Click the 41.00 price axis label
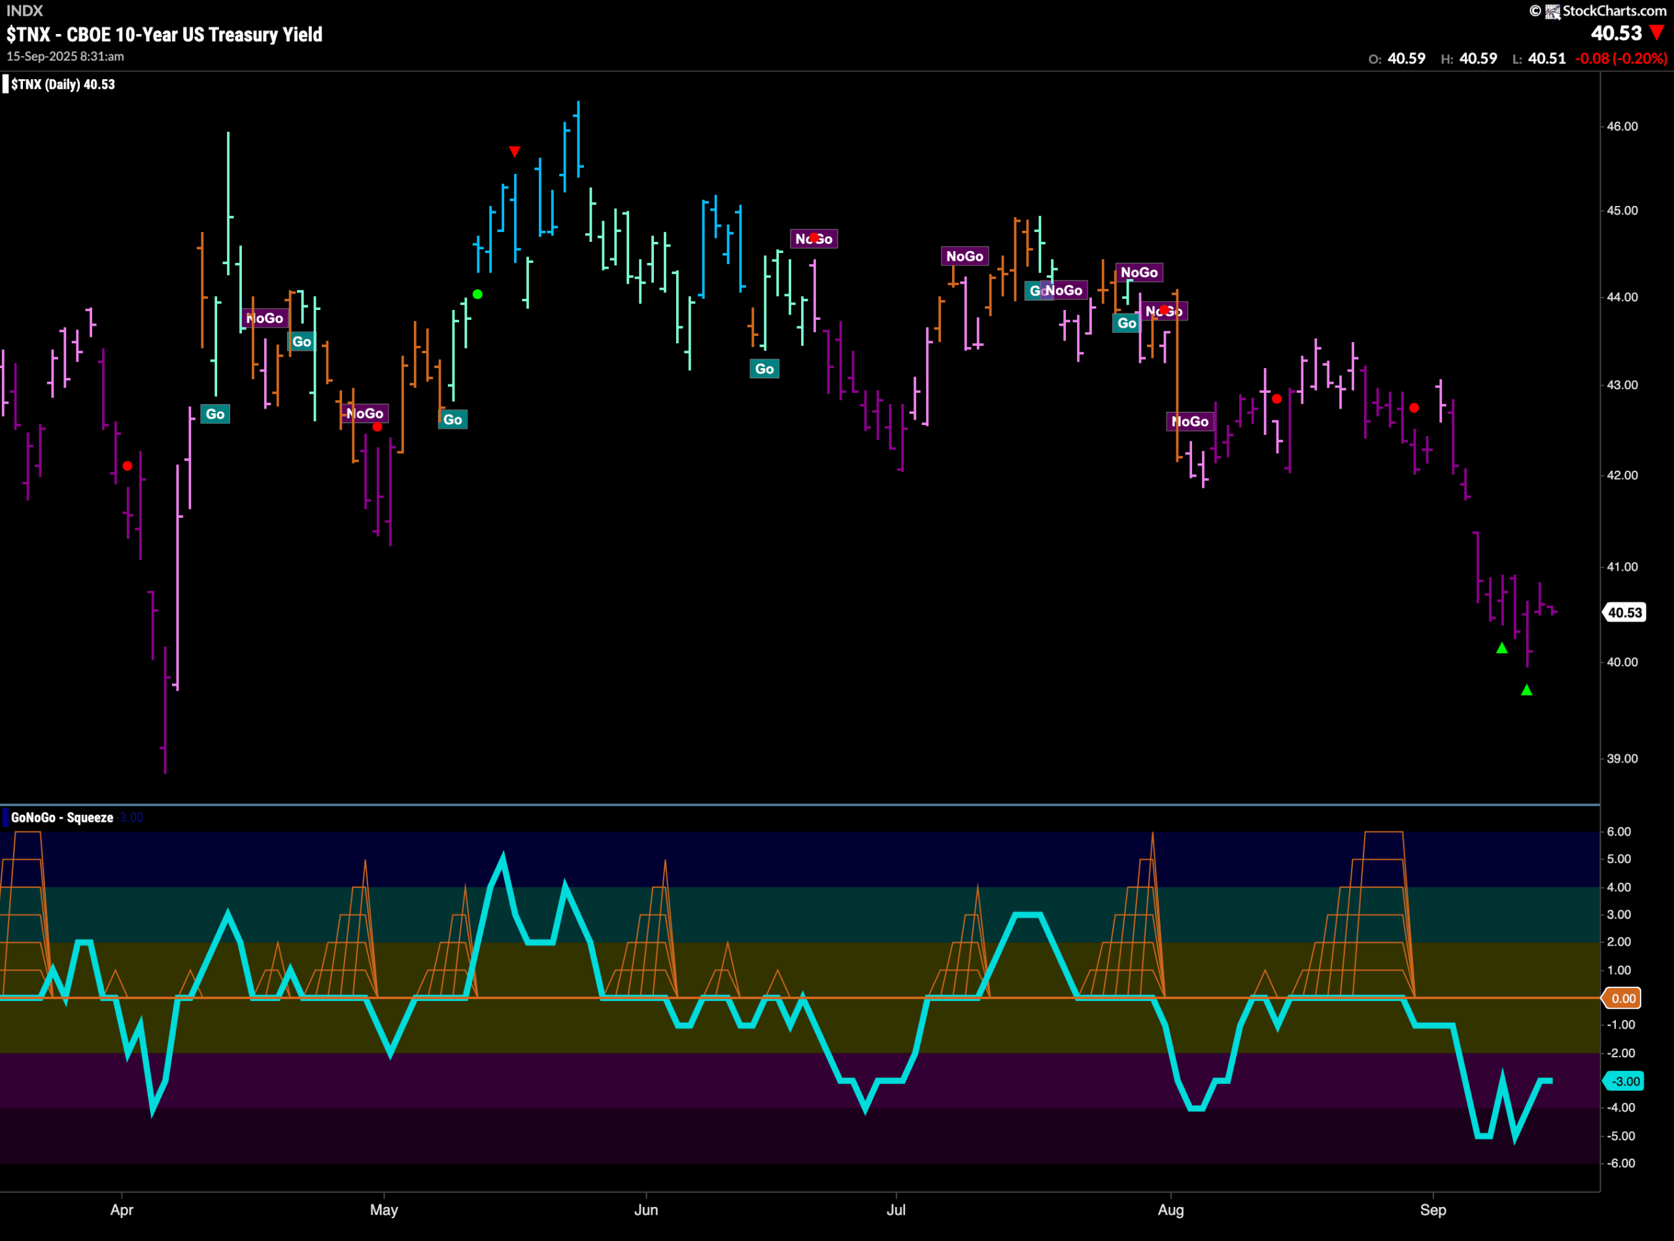The width and height of the screenshot is (1674, 1241). pos(1622,566)
